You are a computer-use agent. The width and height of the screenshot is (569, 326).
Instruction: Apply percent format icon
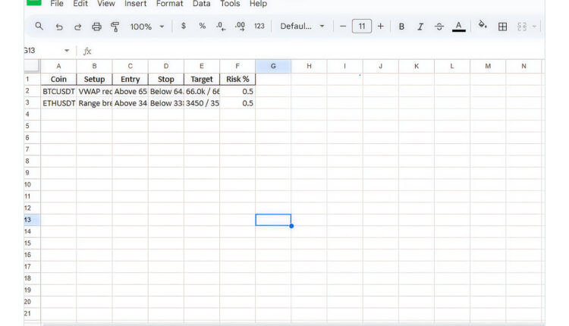[x=202, y=27]
